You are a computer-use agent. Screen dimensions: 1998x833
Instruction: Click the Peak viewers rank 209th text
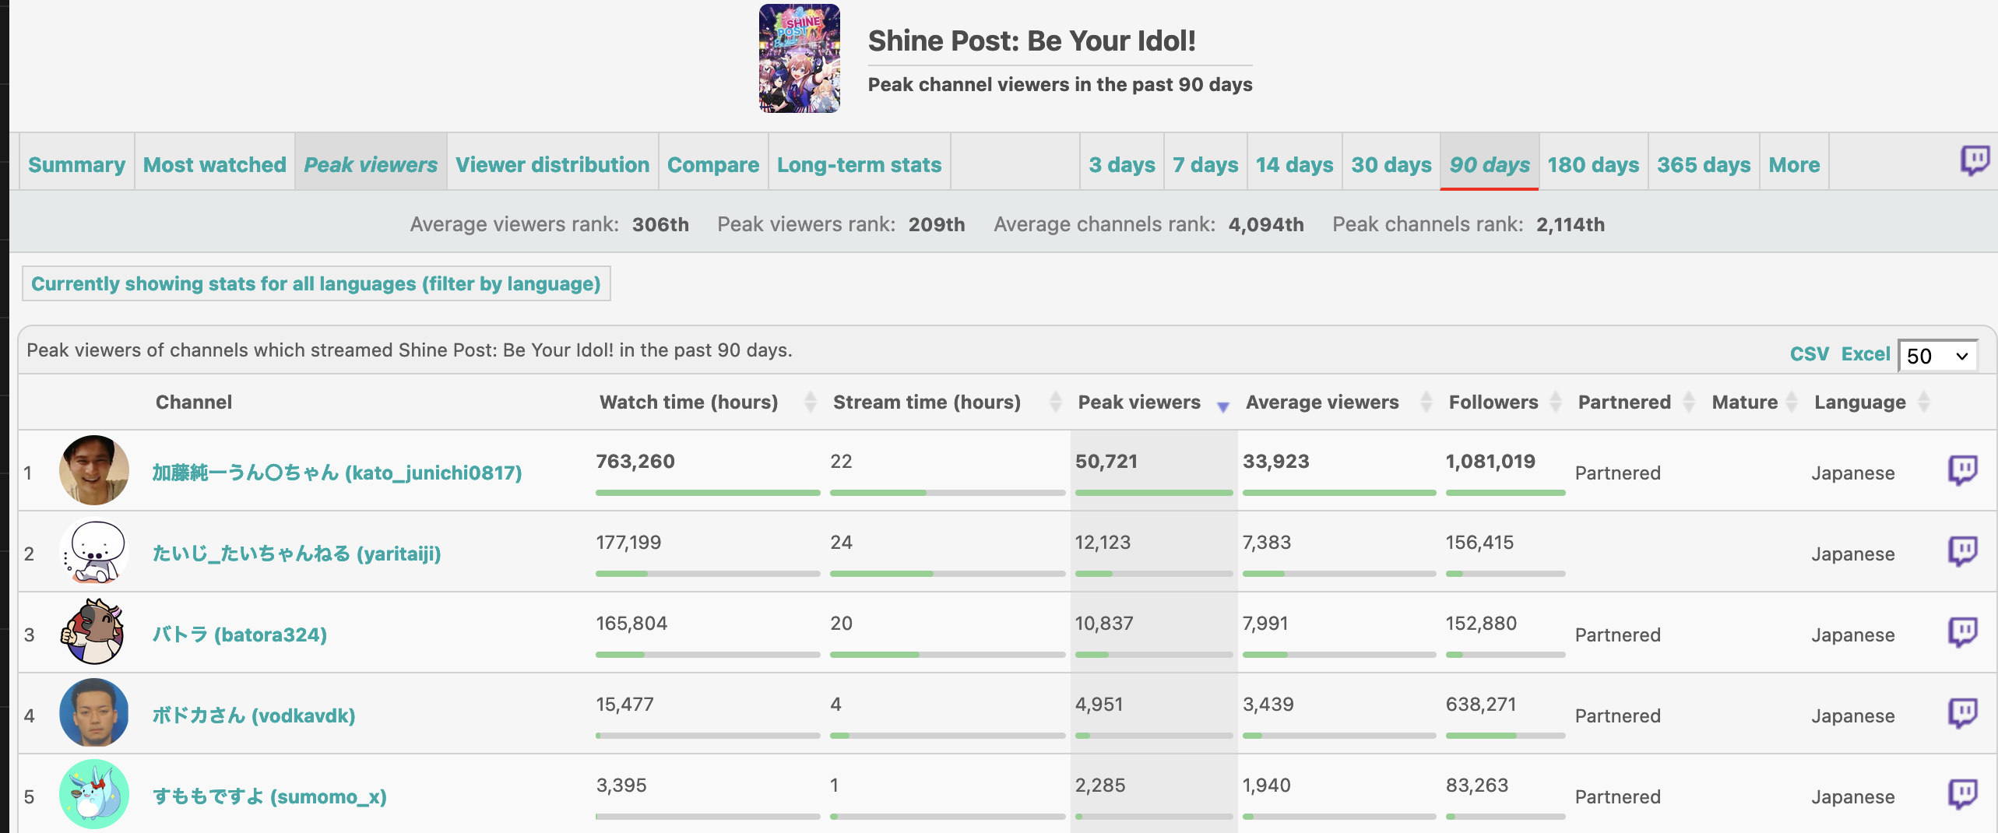(x=841, y=224)
